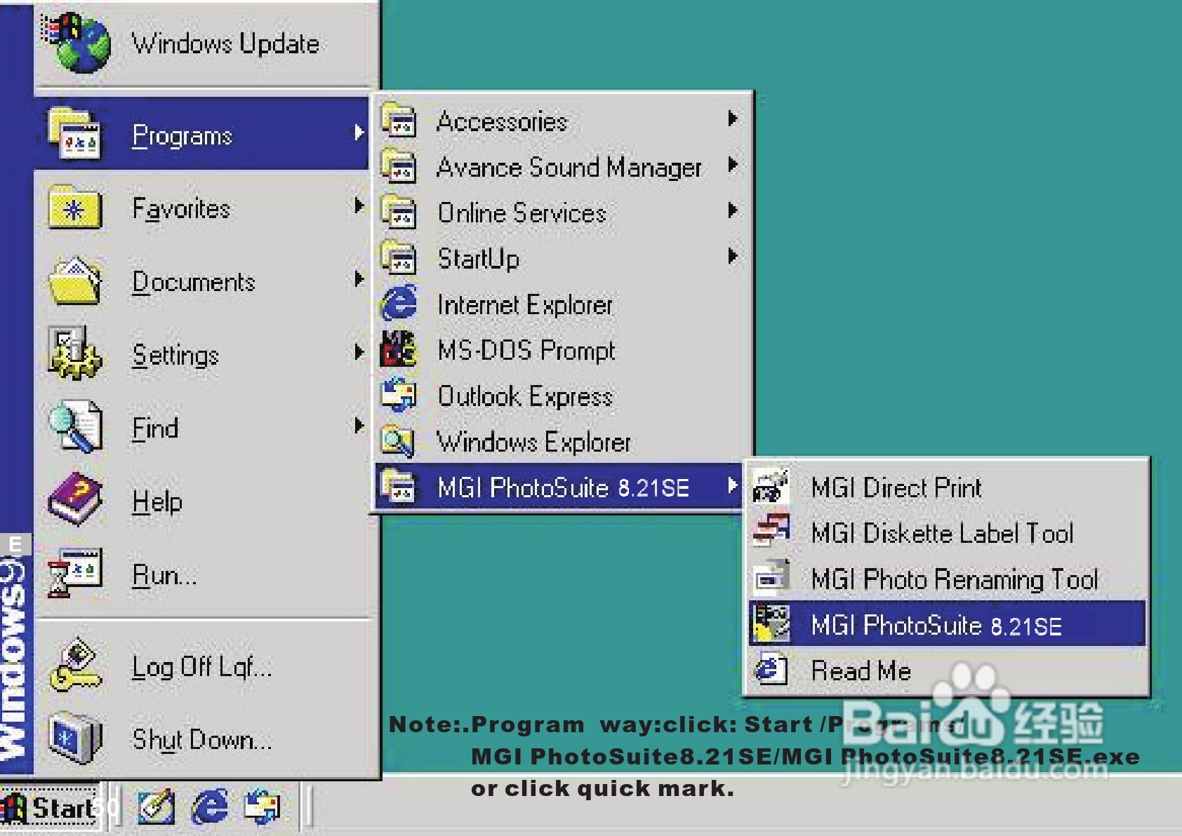1182x836 pixels.
Task: Expand the Find submenu arrow
Action: tap(359, 425)
